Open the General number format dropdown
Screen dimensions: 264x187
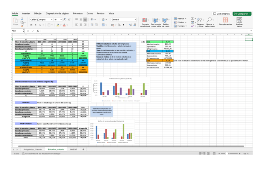(x=124, y=20)
